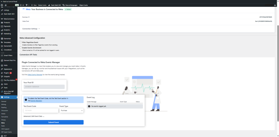
Task: Click Show all languages
Action: pyautogui.click(x=70, y=5)
